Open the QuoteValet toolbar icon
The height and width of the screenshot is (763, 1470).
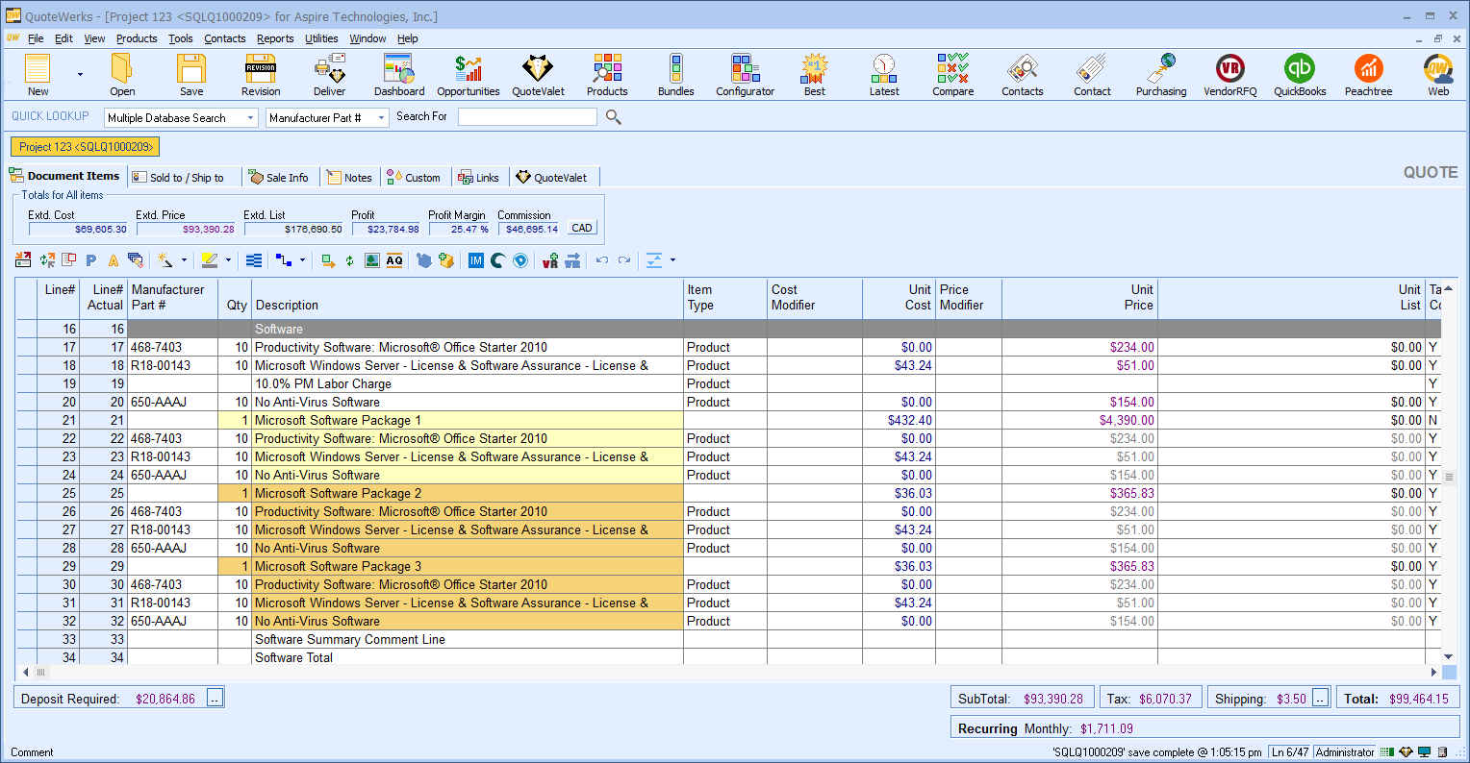[538, 75]
